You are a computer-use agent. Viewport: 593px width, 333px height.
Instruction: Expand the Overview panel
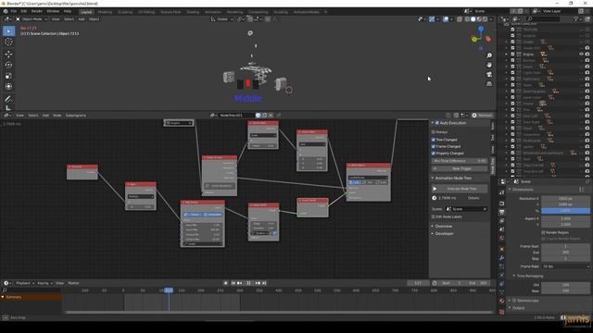443,226
